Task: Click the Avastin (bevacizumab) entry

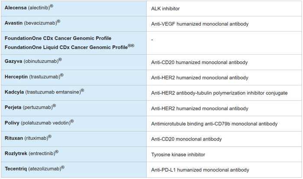Action: click(32, 23)
